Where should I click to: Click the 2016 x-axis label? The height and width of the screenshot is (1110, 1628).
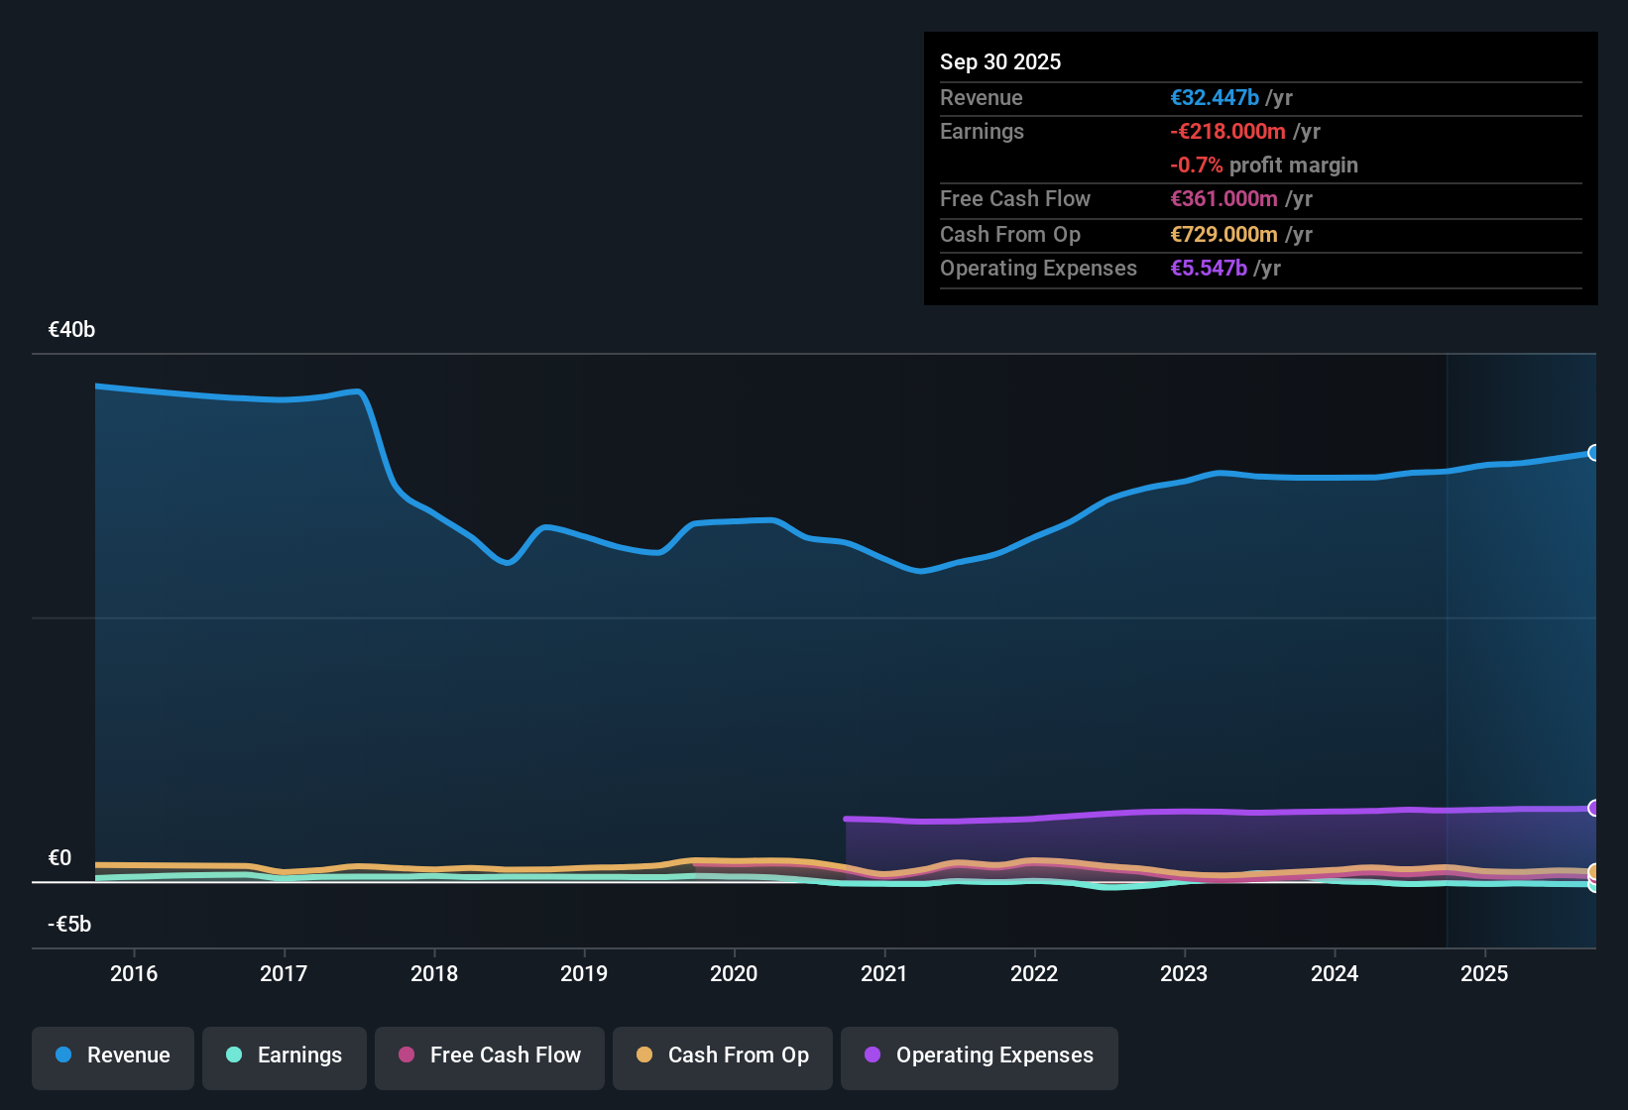click(x=134, y=973)
